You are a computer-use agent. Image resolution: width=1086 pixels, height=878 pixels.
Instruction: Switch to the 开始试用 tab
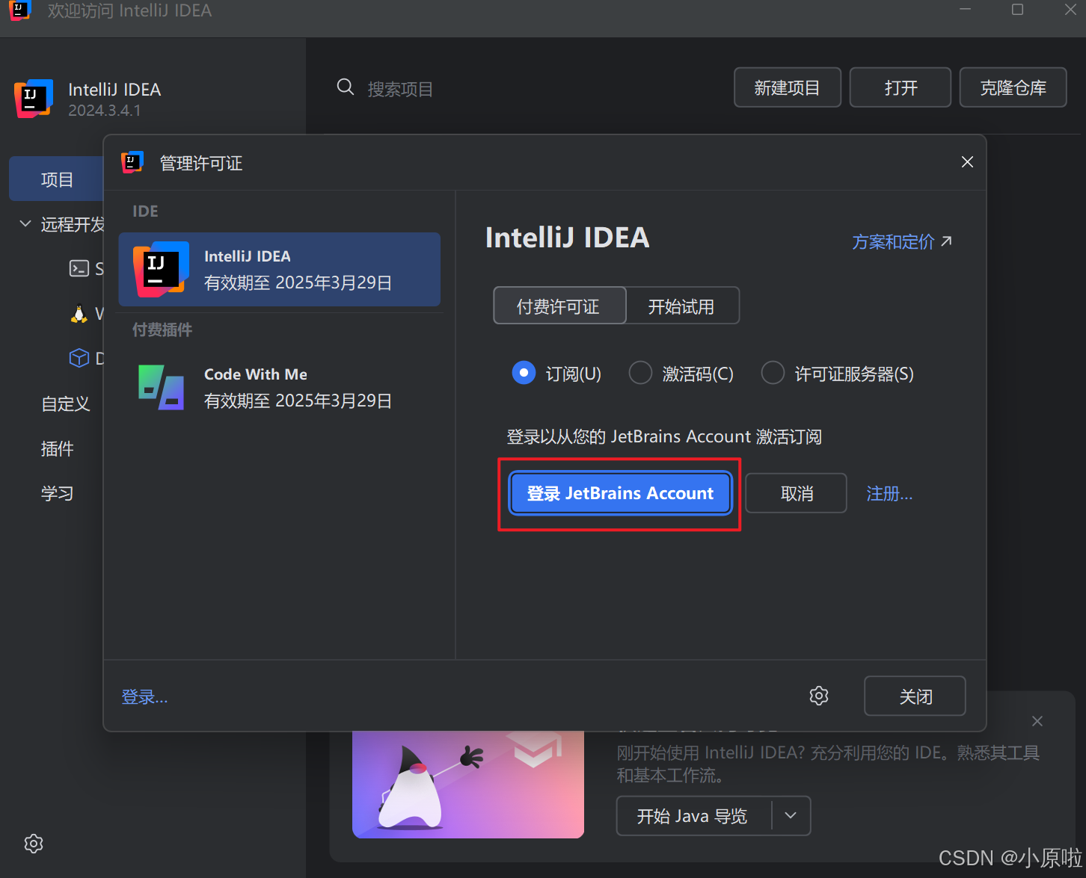click(x=682, y=306)
